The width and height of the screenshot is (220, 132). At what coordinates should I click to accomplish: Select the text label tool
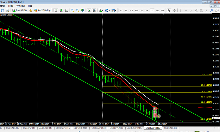coord(206,11)
